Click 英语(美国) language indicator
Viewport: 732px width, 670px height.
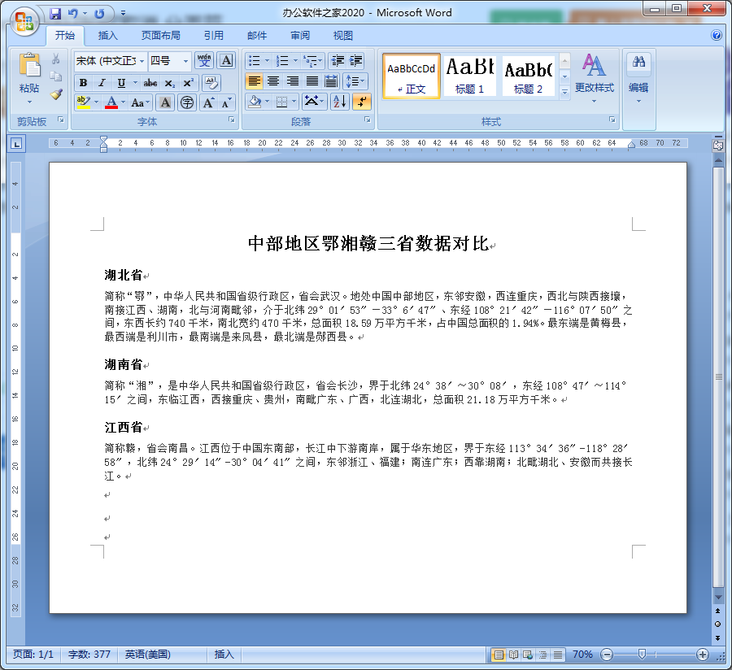pyautogui.click(x=147, y=654)
